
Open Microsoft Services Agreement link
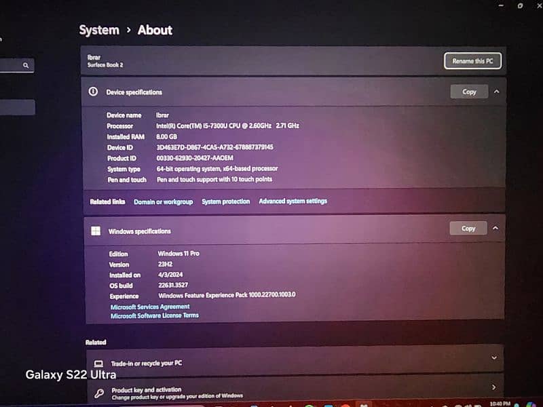[150, 307]
